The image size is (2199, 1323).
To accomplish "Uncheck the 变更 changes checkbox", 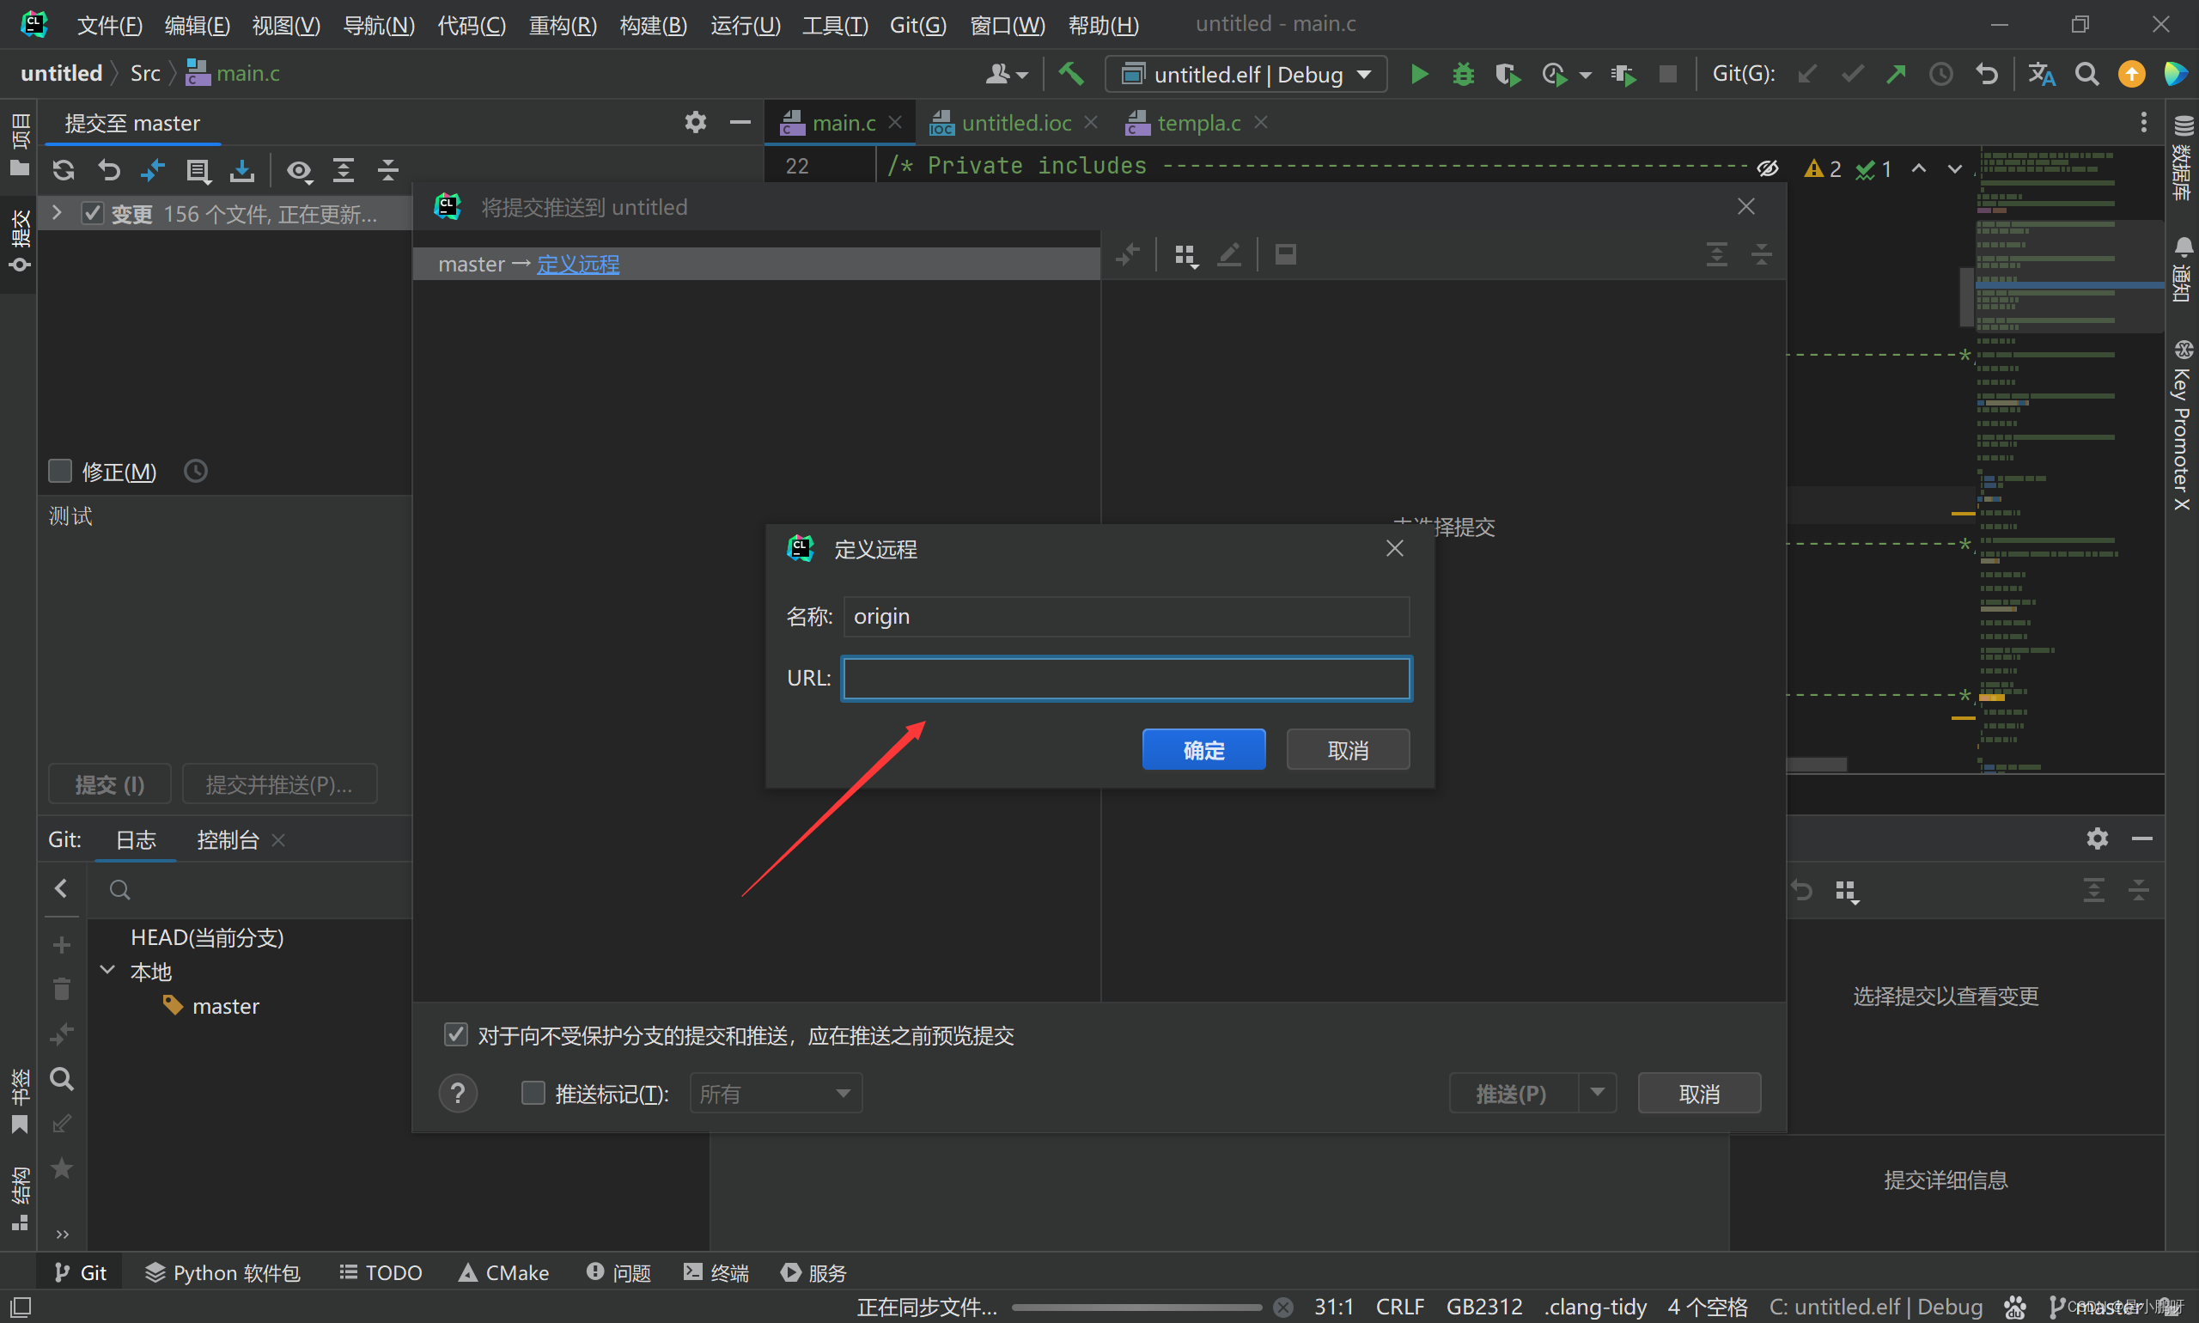I will pyautogui.click(x=93, y=213).
